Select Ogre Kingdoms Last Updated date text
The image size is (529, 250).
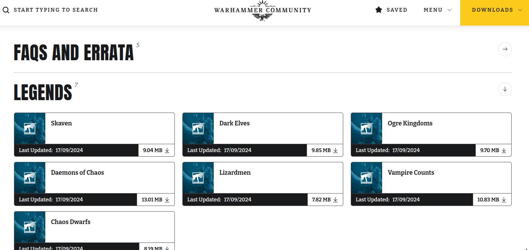click(388, 150)
